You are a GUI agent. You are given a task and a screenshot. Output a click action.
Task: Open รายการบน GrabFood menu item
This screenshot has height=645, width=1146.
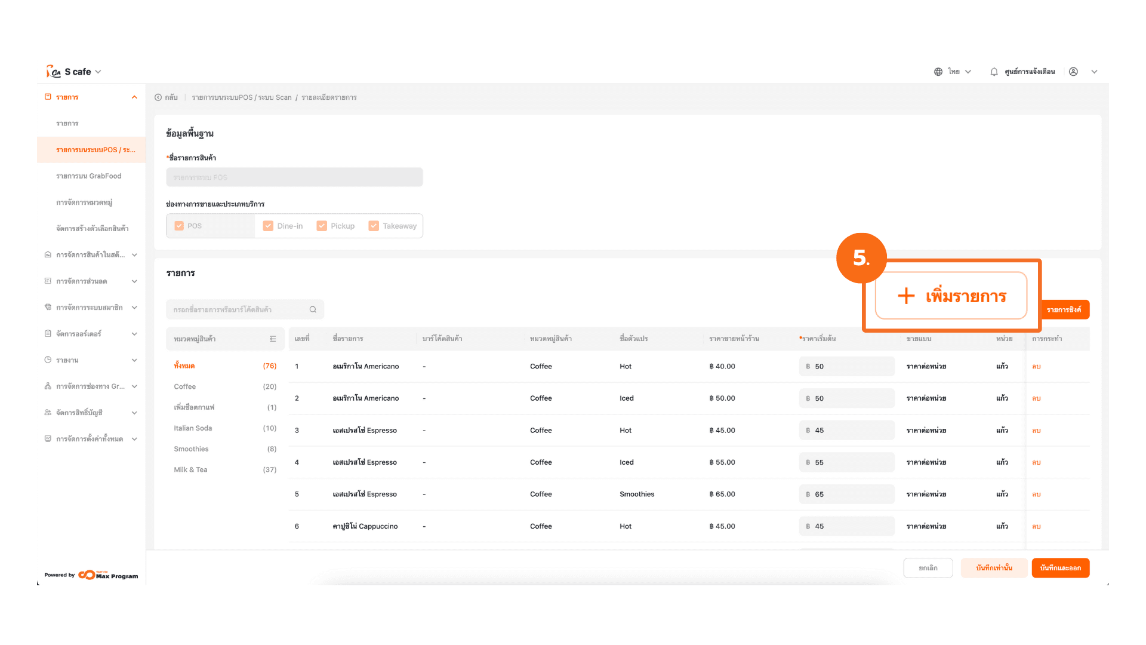coord(88,176)
